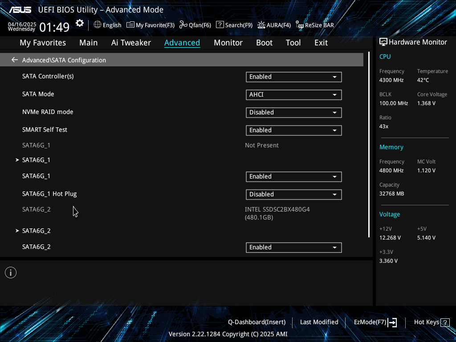Viewport: 456px width, 342px height.
Task: Go back using the left arrow icon
Action: click(x=15, y=60)
